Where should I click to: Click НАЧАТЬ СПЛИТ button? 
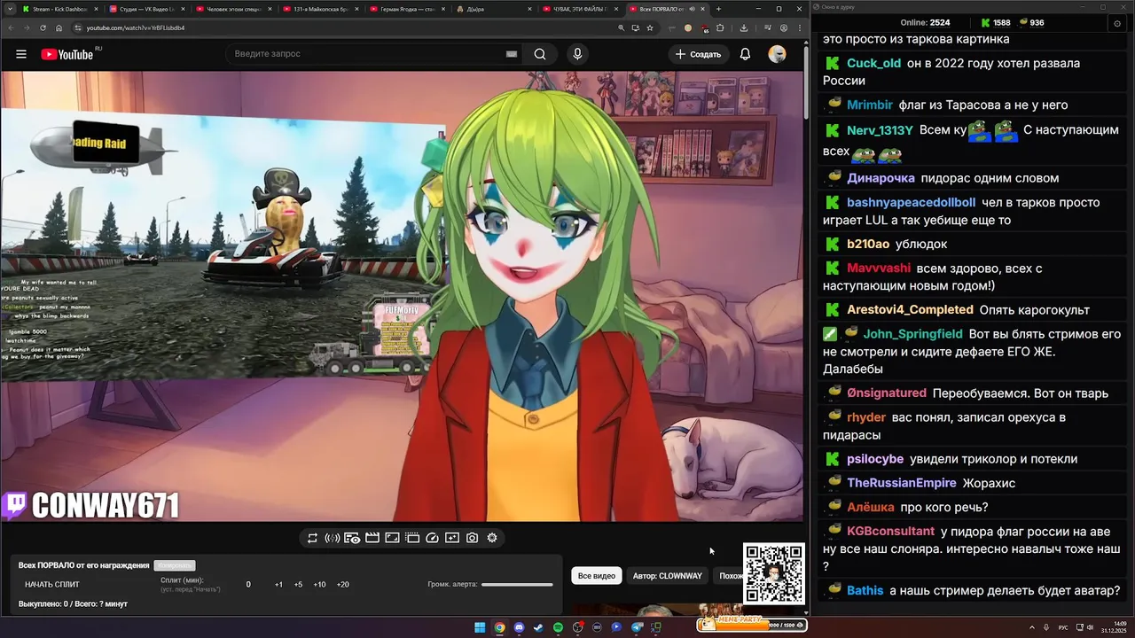(x=52, y=585)
